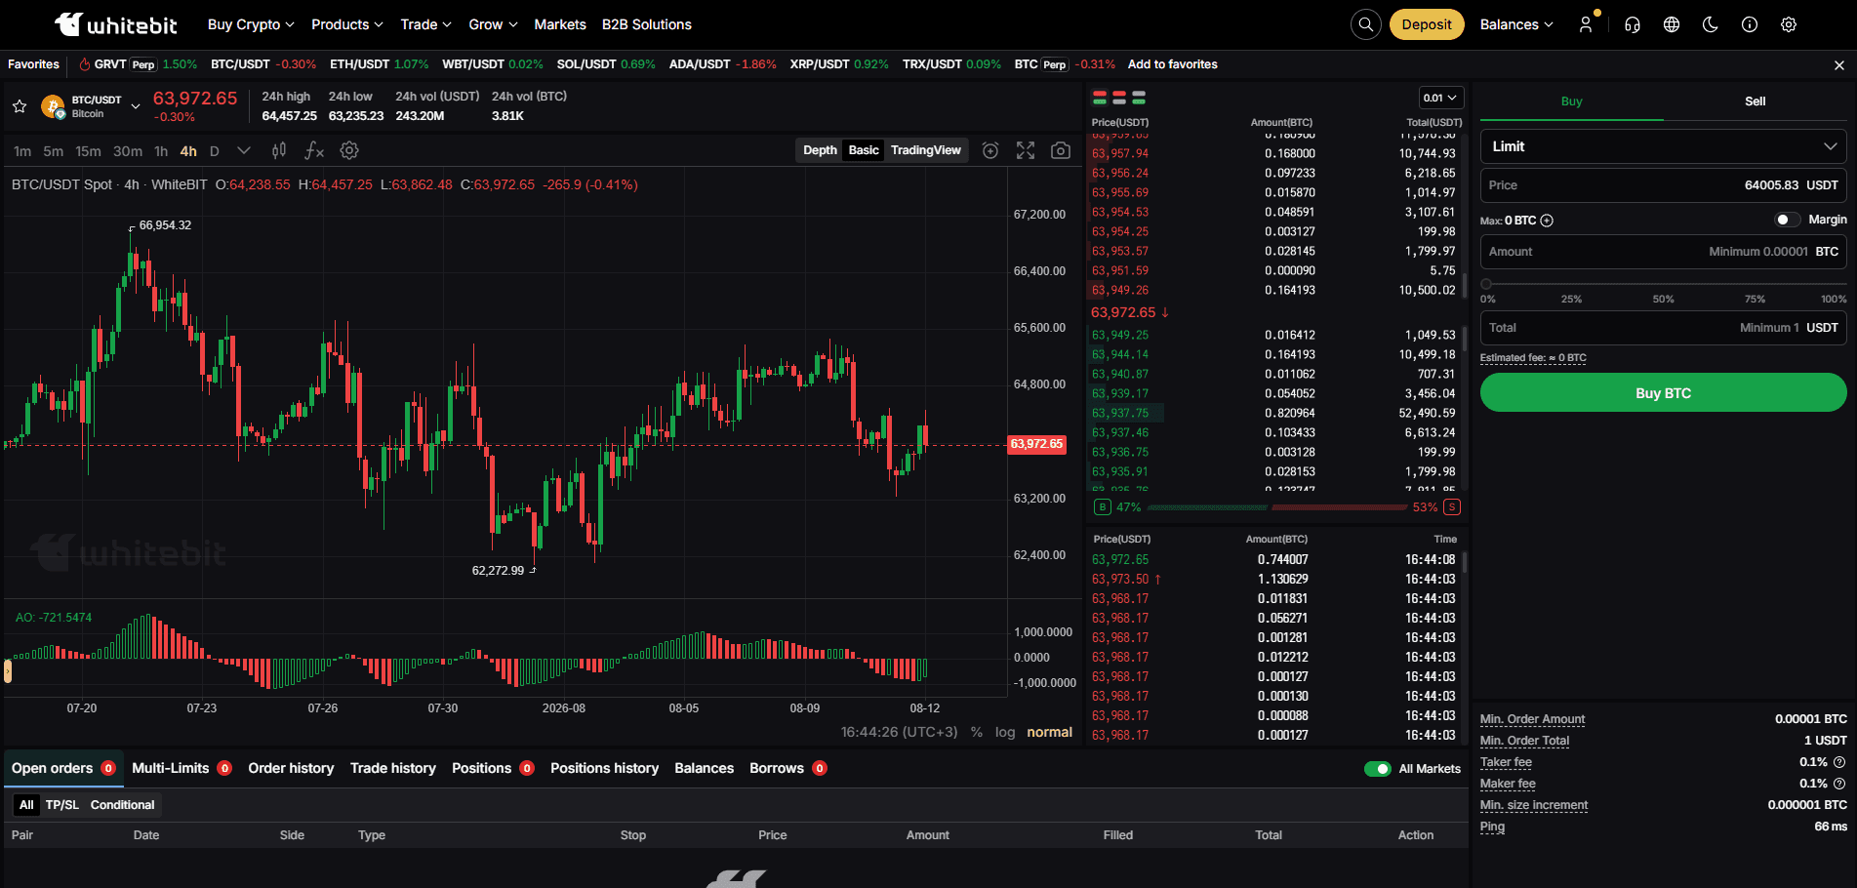This screenshot has width=1857, height=888.
Task: Click the Deposit button
Action: click(x=1427, y=24)
